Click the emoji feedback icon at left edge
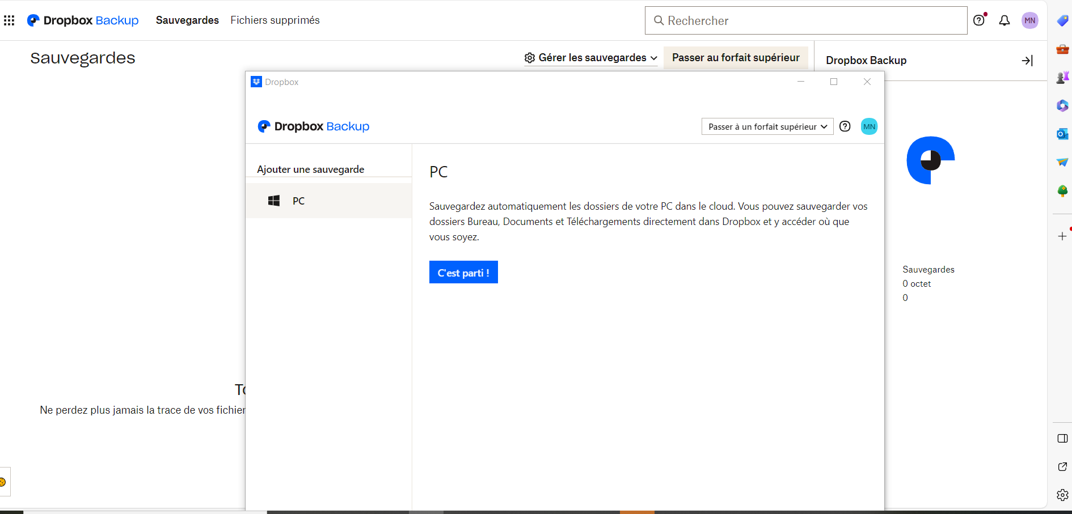 pos(2,482)
